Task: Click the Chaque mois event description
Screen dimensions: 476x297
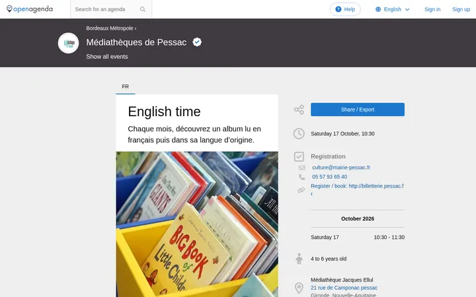Action: [x=194, y=134]
